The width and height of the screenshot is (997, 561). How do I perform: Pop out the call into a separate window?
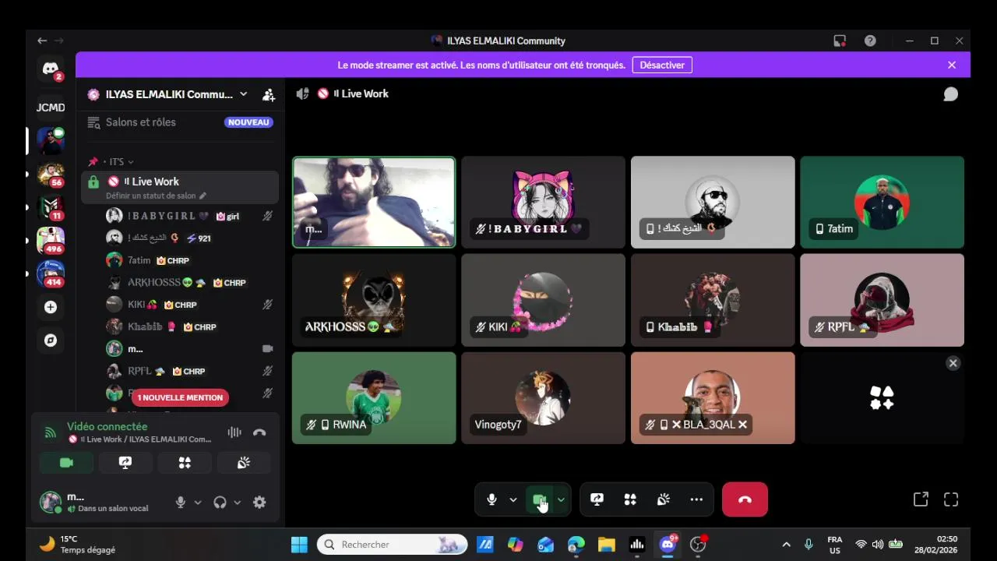[921, 499]
